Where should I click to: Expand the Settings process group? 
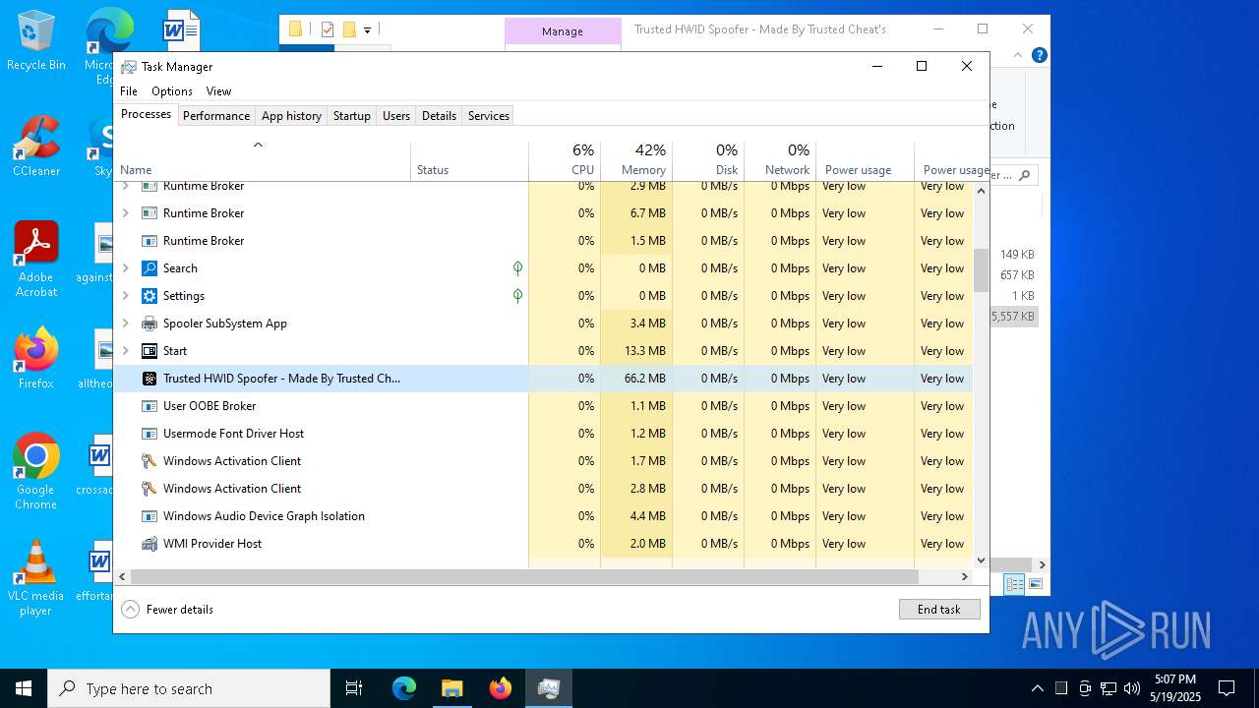click(125, 296)
